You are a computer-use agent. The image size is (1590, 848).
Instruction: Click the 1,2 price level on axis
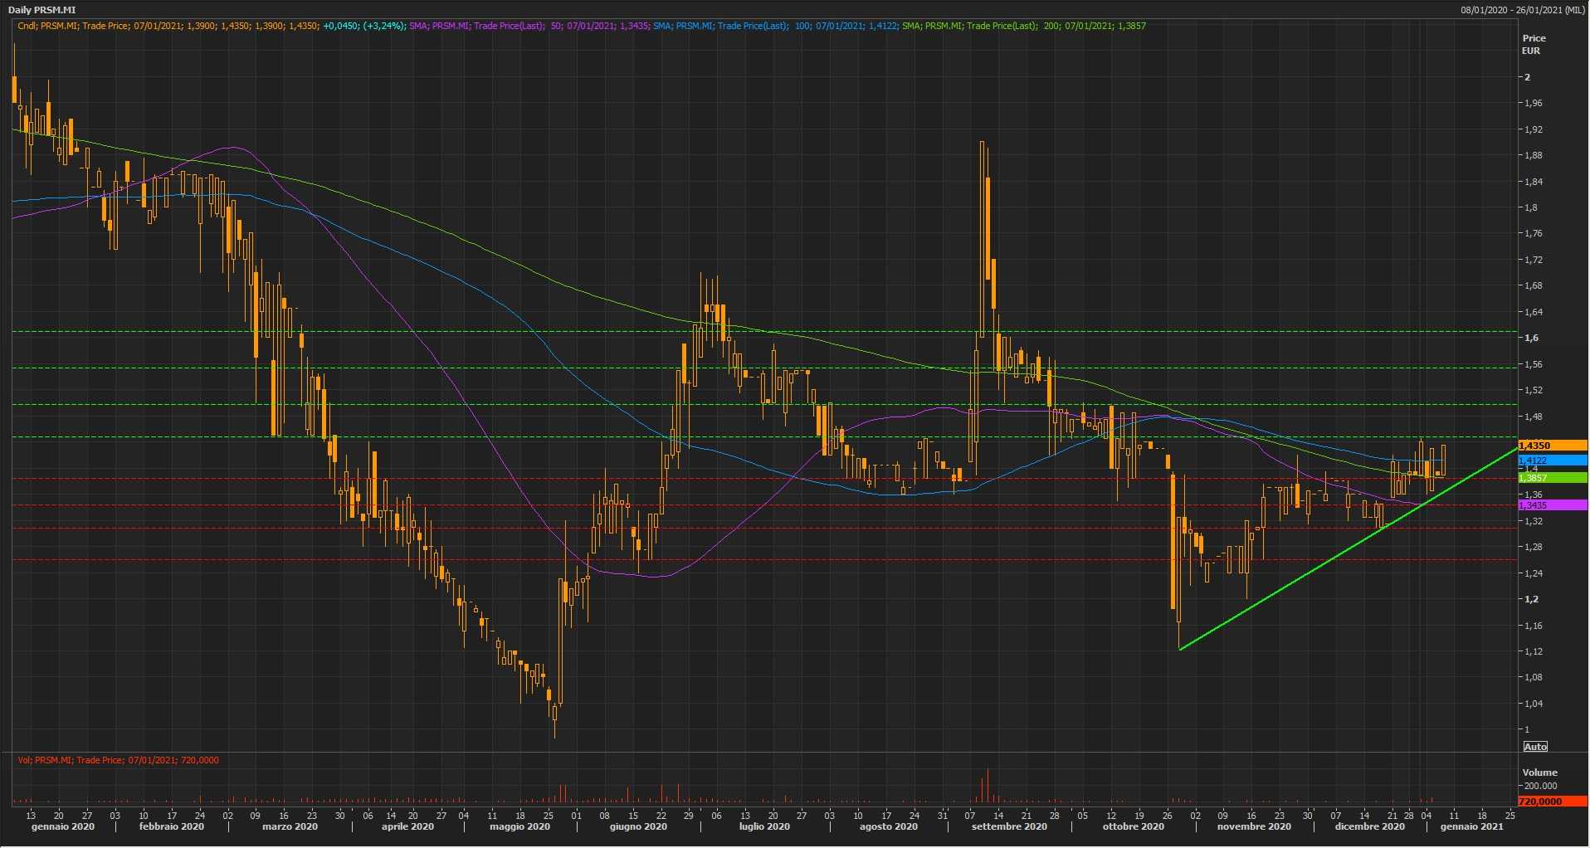point(1531,599)
